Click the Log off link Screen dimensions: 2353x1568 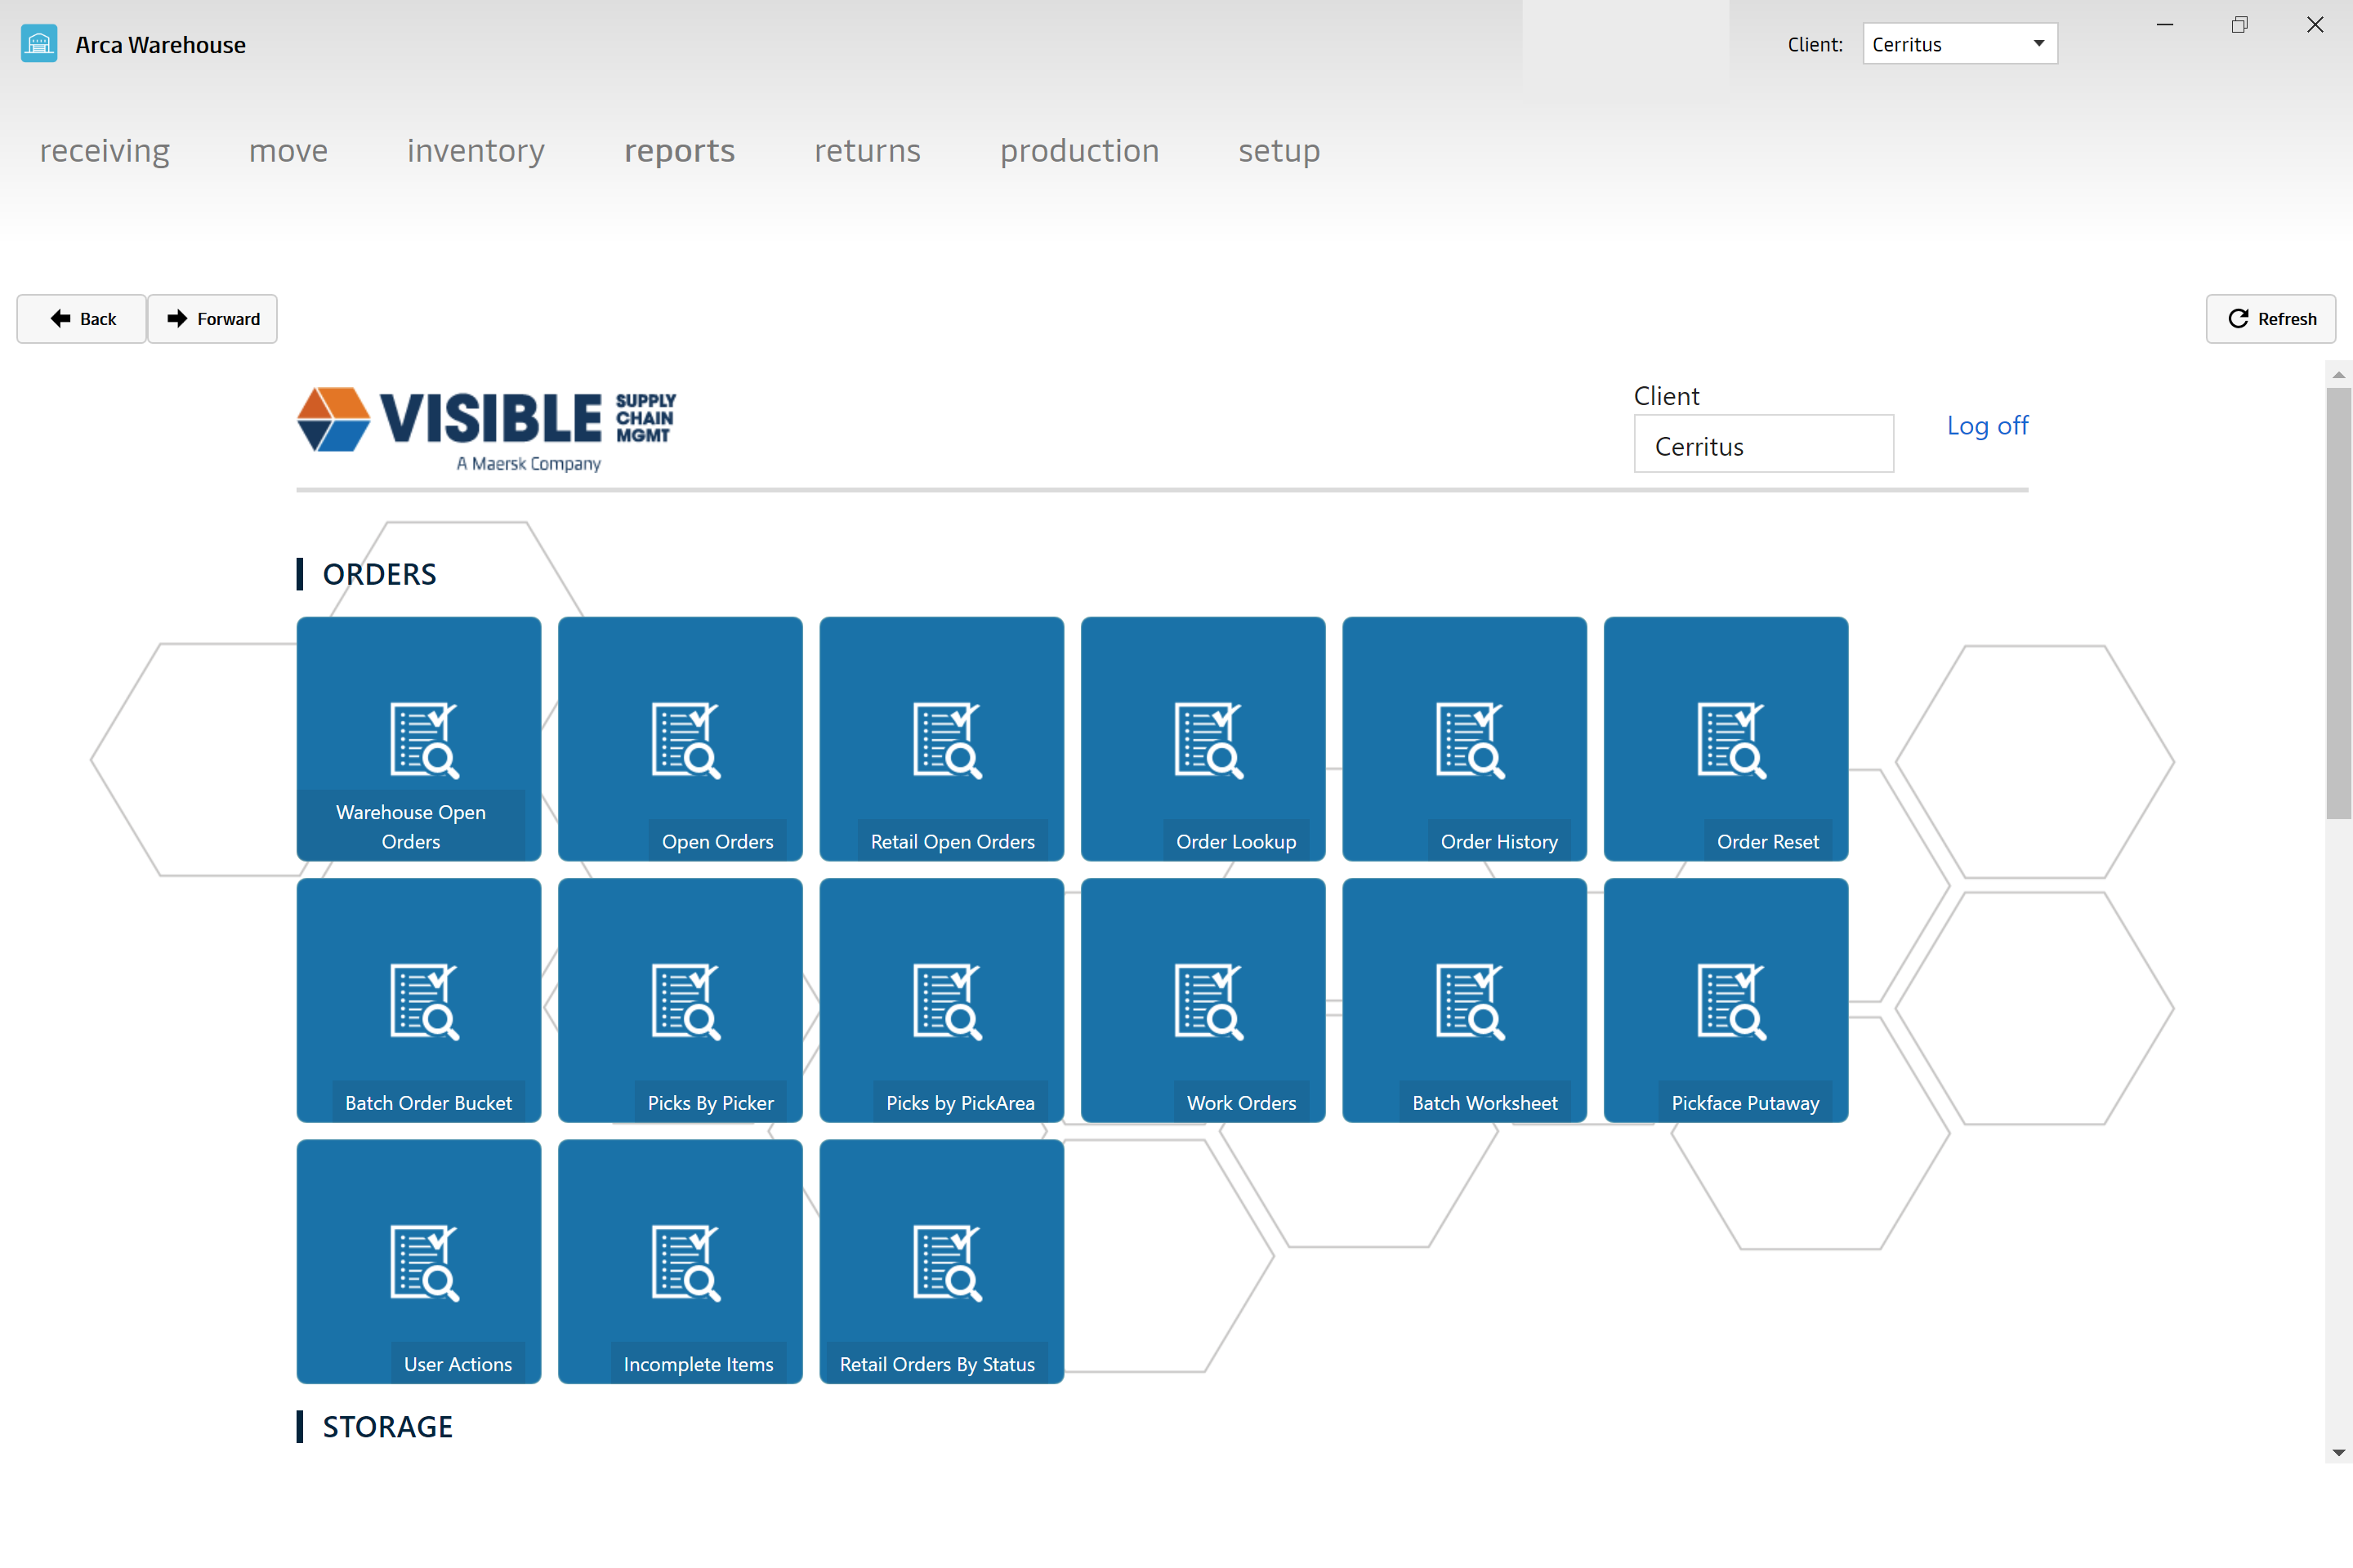pyautogui.click(x=1985, y=425)
